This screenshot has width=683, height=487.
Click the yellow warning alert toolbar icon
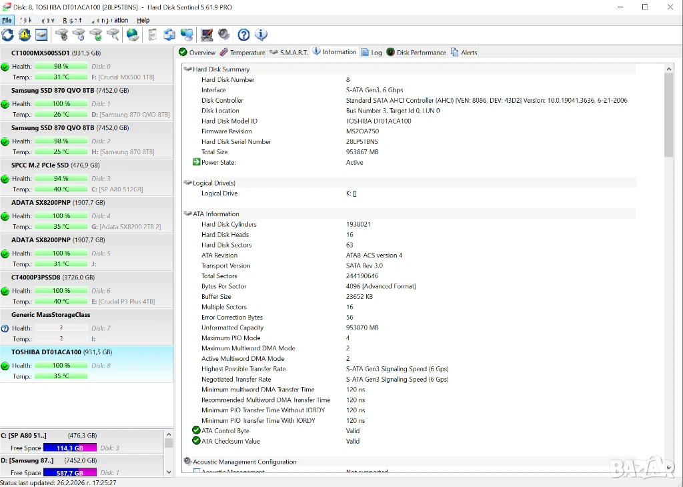tap(25, 35)
